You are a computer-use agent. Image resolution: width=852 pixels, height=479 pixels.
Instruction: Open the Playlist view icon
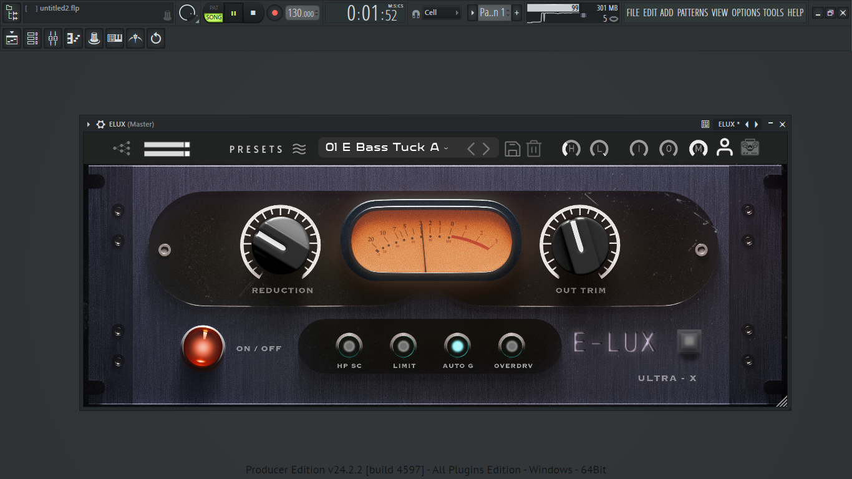click(x=12, y=39)
